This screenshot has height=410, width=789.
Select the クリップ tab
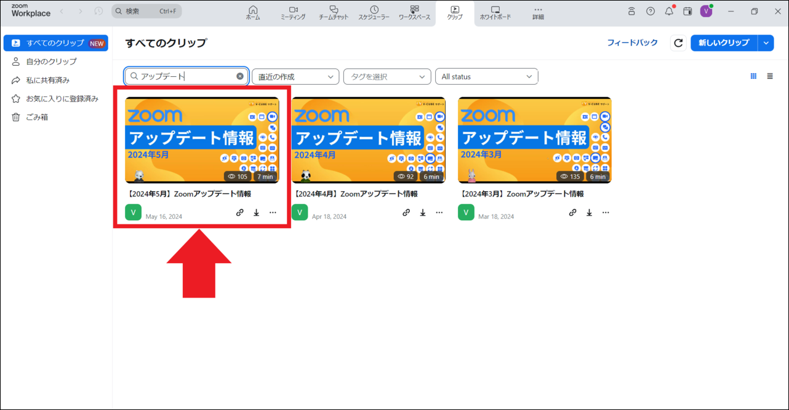[x=455, y=13]
